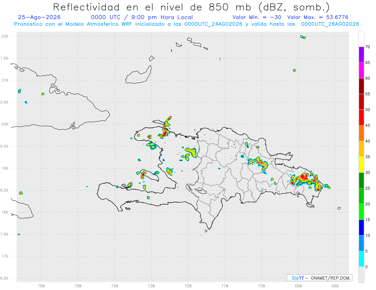Screen dimensions: 376x290
Task: Click the date '25-Ago-2026'
Action: tap(39, 17)
